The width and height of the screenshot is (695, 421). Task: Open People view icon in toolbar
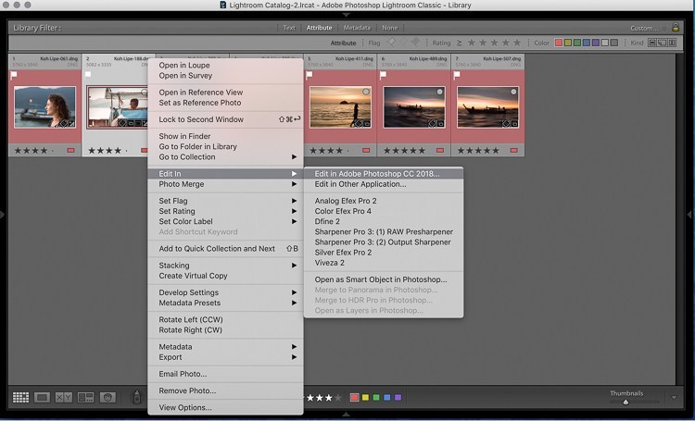tap(107, 397)
